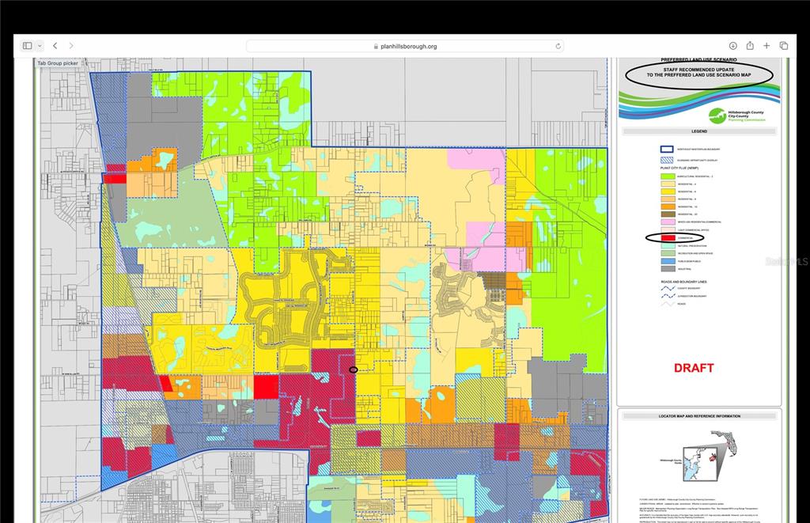The height and width of the screenshot is (523, 810).
Task: Toggle the Safari sidebar button
Action: click(27, 46)
